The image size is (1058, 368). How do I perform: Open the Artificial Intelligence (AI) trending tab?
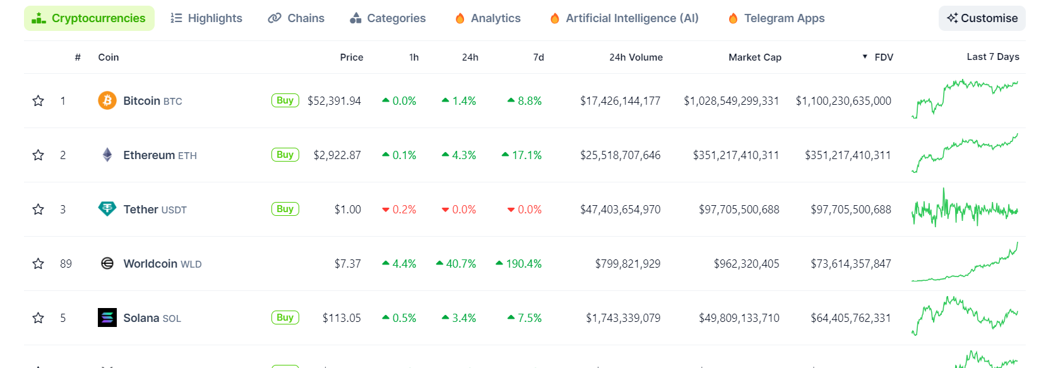pos(624,18)
